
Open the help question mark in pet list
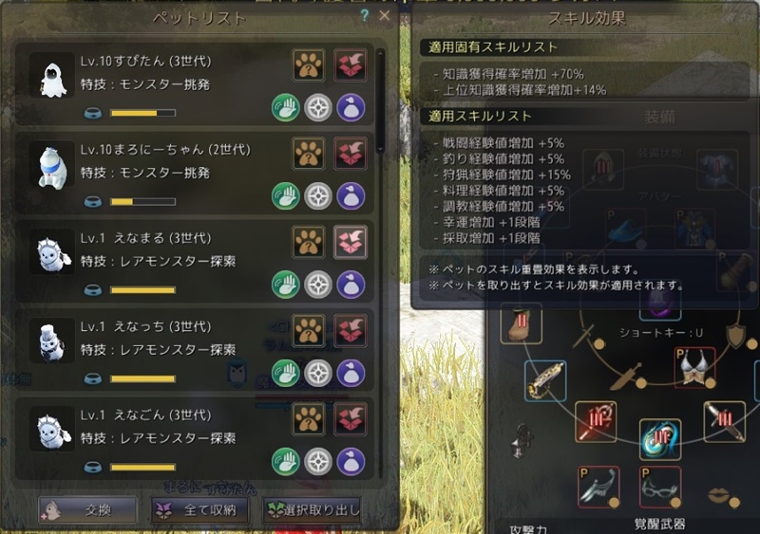365,15
